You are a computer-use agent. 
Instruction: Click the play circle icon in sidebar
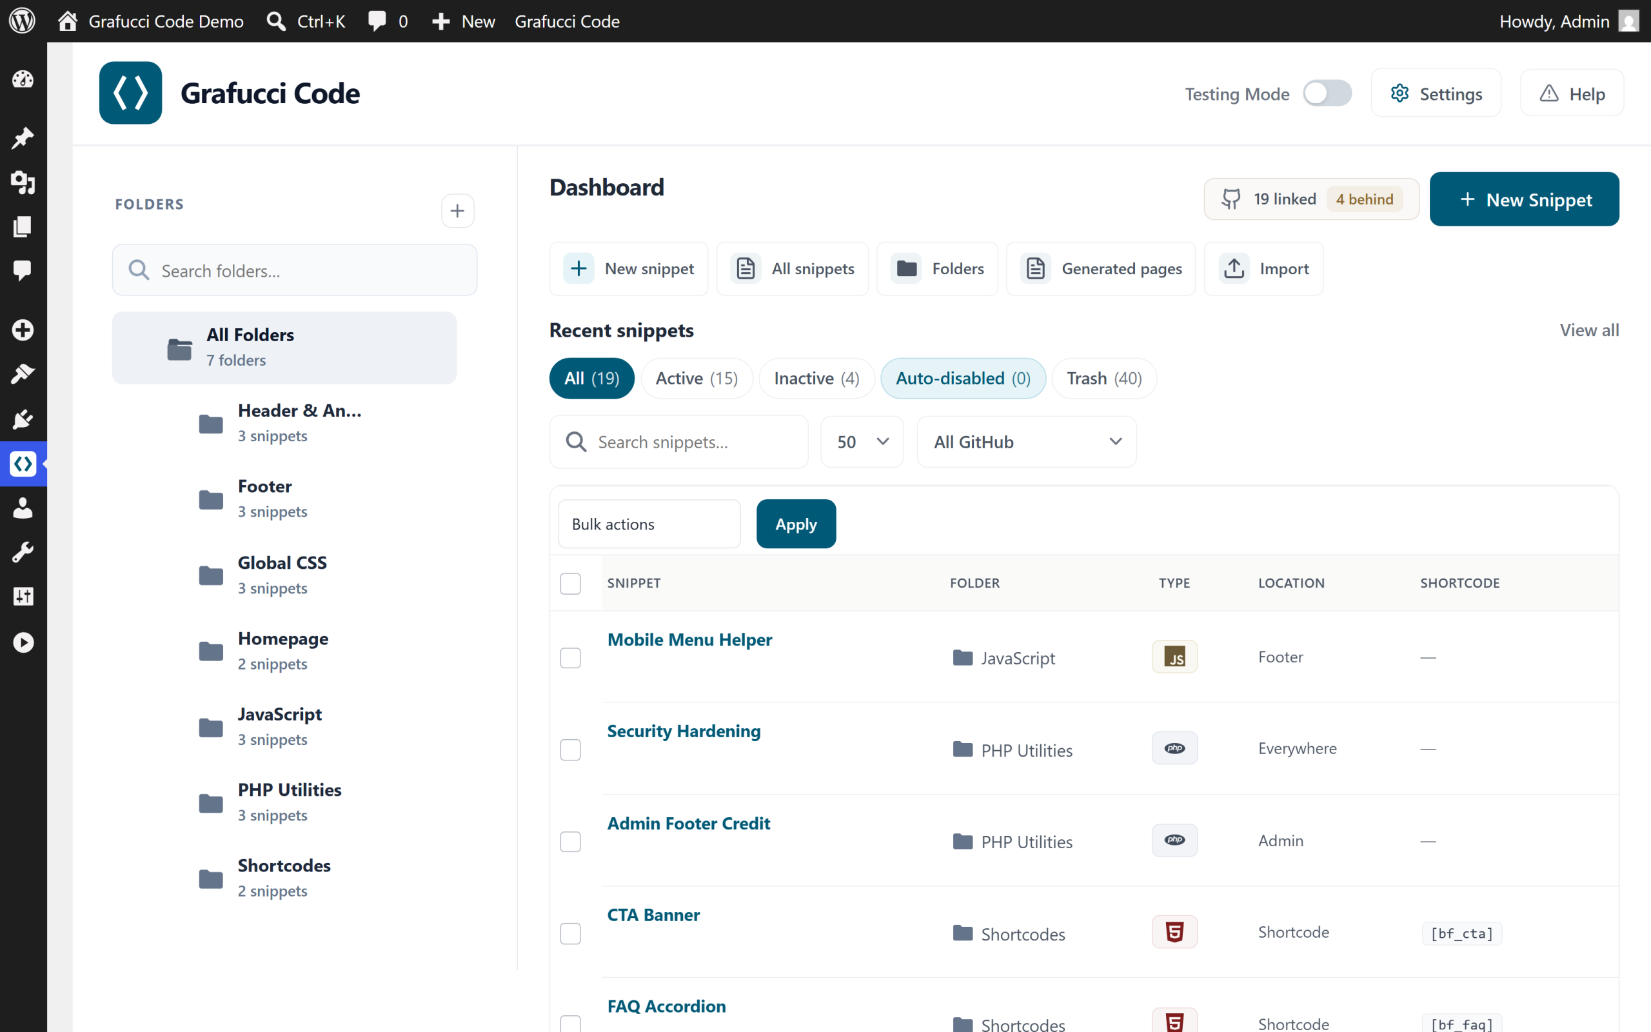click(x=23, y=642)
